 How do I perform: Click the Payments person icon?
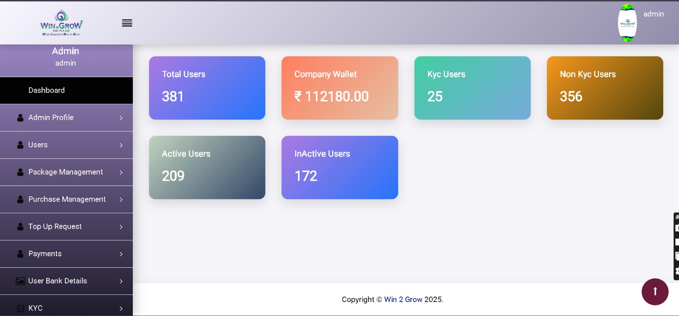coord(20,254)
